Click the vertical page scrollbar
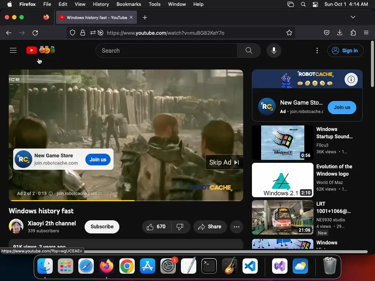Image resolution: width=375 pixels, height=281 pixels. pos(372,64)
